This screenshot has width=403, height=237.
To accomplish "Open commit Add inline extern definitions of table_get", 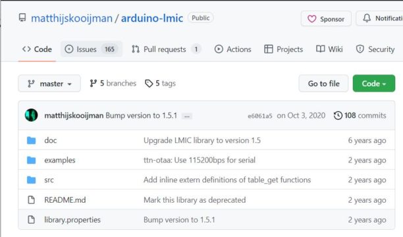I will coord(227,180).
